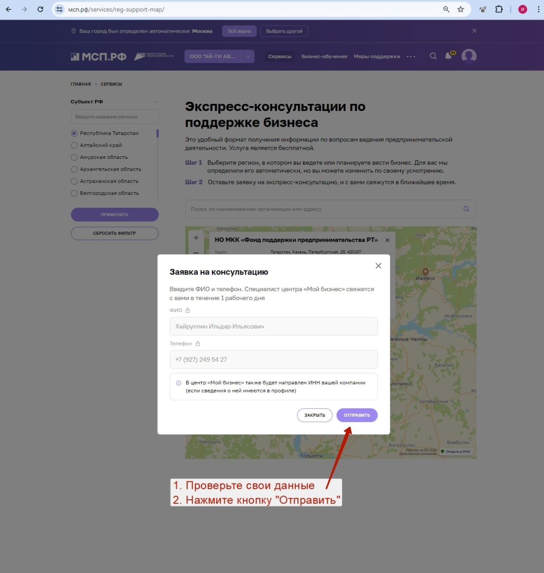Collapse the Субъект РФ filter section

click(156, 102)
